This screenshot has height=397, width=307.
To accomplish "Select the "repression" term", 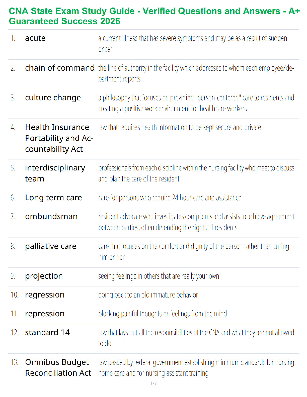I will click(45, 314).
